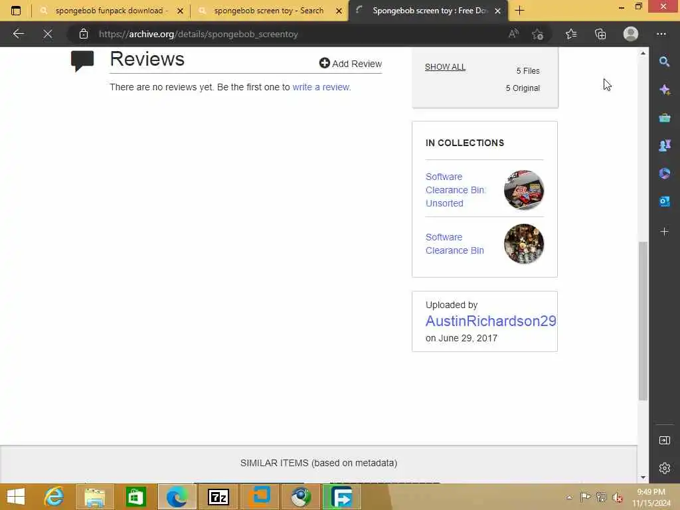
Task: Close the spongebob screen toy Search tab
Action: coord(339,11)
